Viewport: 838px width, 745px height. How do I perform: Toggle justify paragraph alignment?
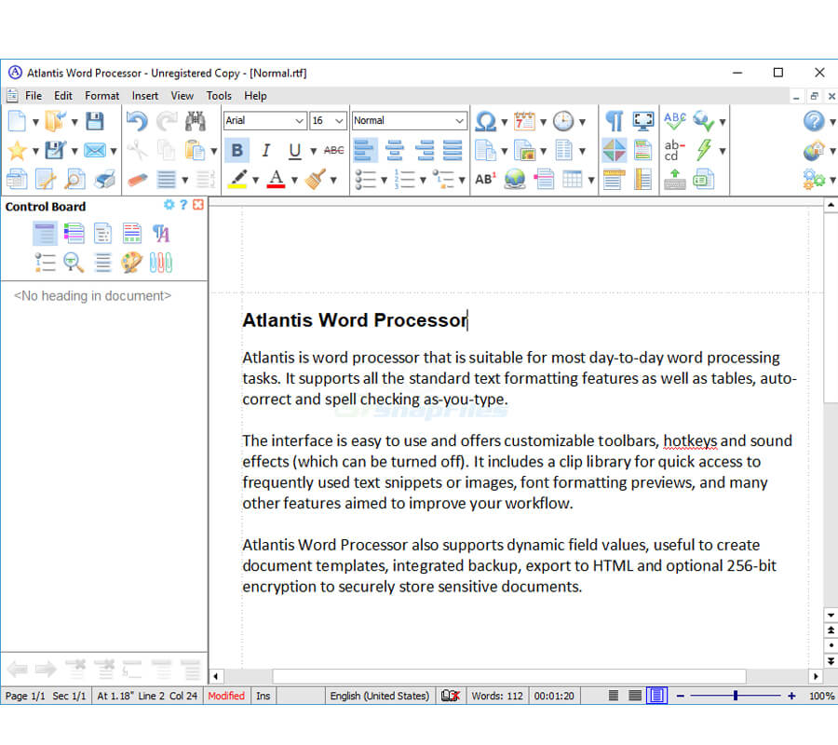tap(453, 151)
